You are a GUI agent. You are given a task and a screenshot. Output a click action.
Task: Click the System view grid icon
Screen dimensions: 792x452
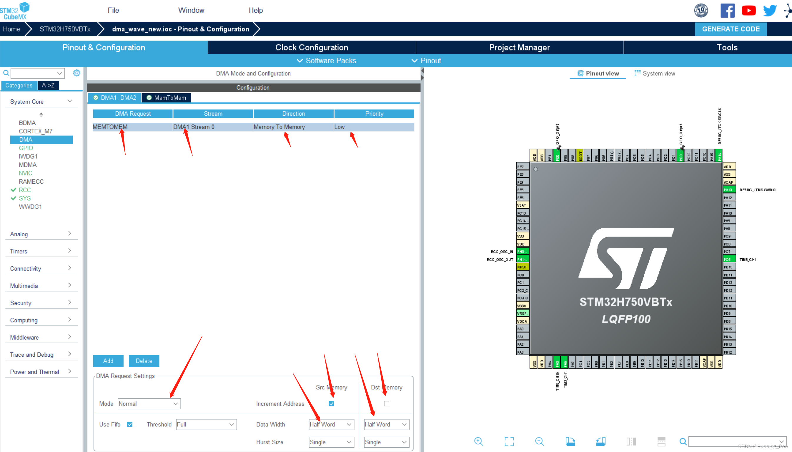(637, 73)
